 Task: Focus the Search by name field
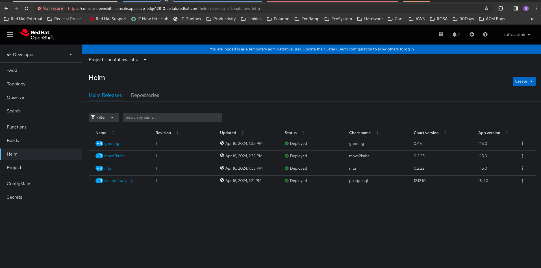(172, 117)
